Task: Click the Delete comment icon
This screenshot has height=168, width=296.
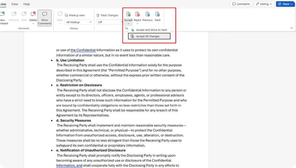Action: point(33,14)
